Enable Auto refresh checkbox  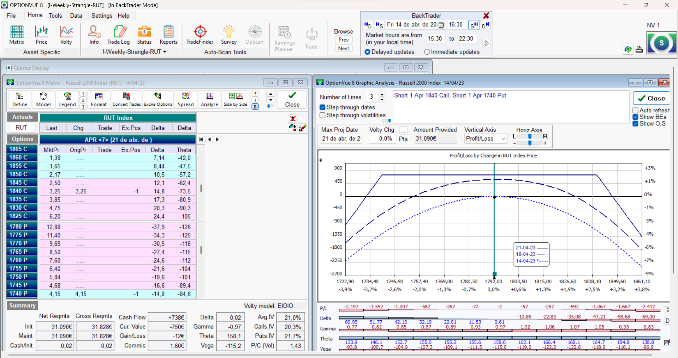tap(635, 110)
